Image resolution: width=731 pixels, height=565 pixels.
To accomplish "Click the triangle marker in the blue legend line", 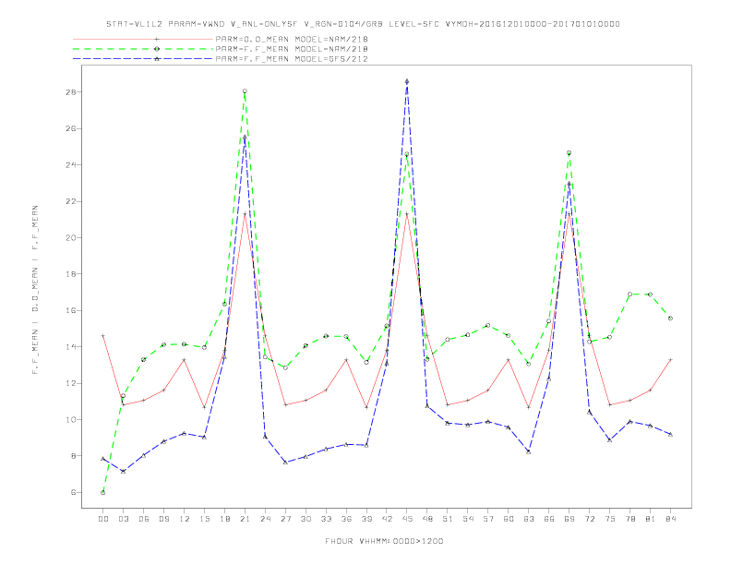I will (x=157, y=59).
